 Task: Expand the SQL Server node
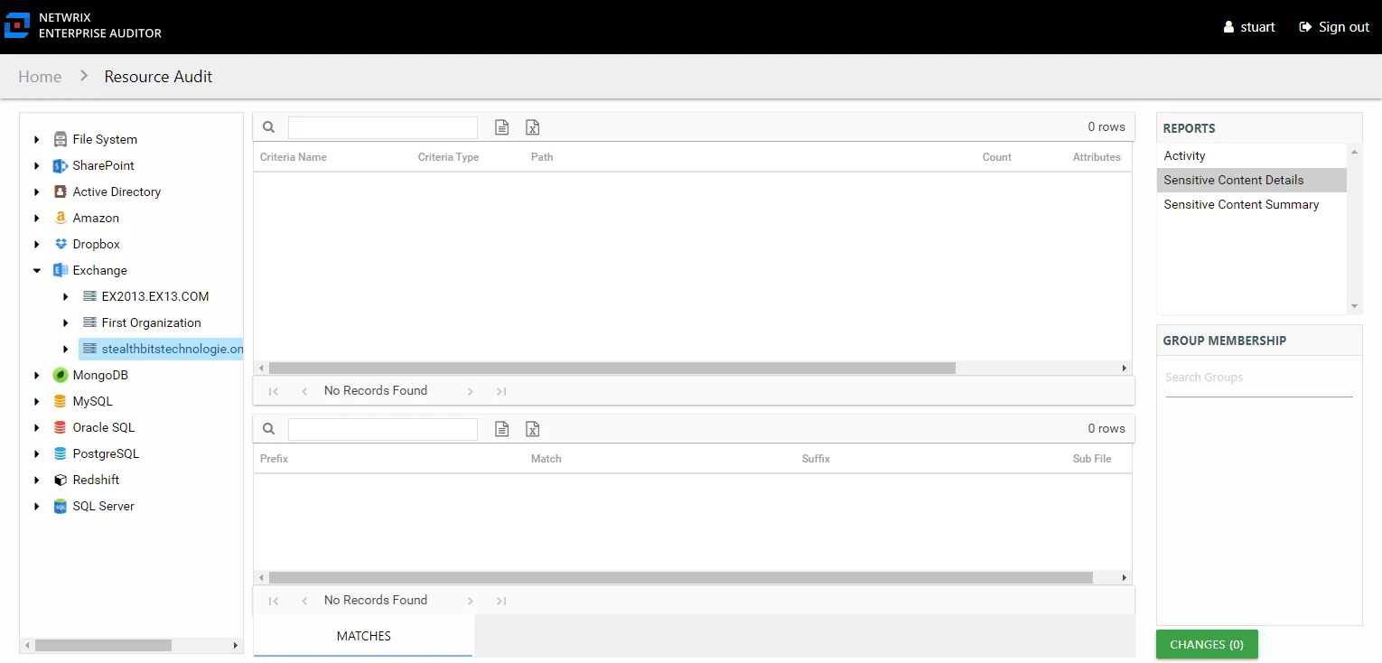point(37,506)
